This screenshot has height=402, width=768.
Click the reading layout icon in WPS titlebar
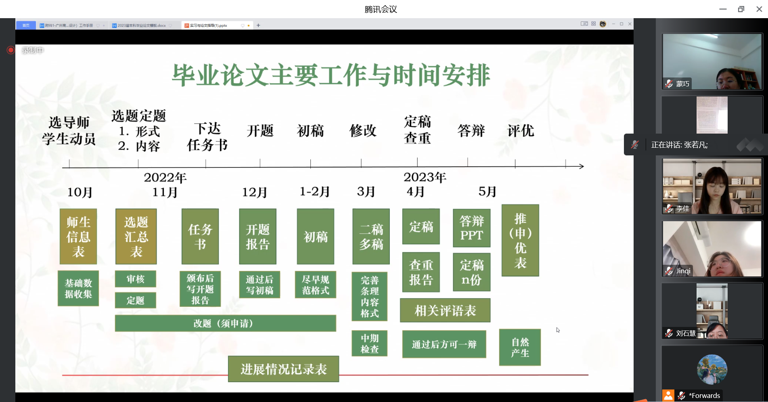pyautogui.click(x=584, y=24)
